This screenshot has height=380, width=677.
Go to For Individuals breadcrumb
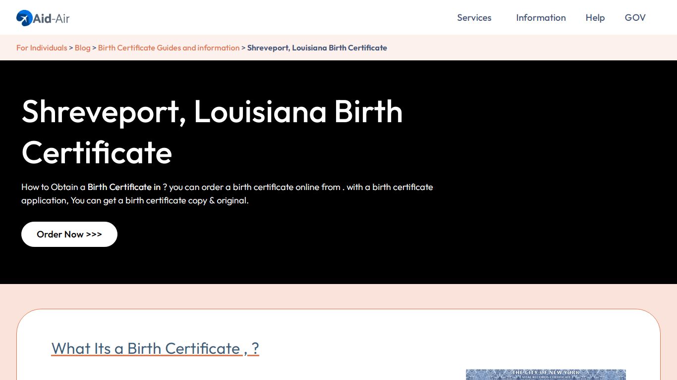[42, 48]
